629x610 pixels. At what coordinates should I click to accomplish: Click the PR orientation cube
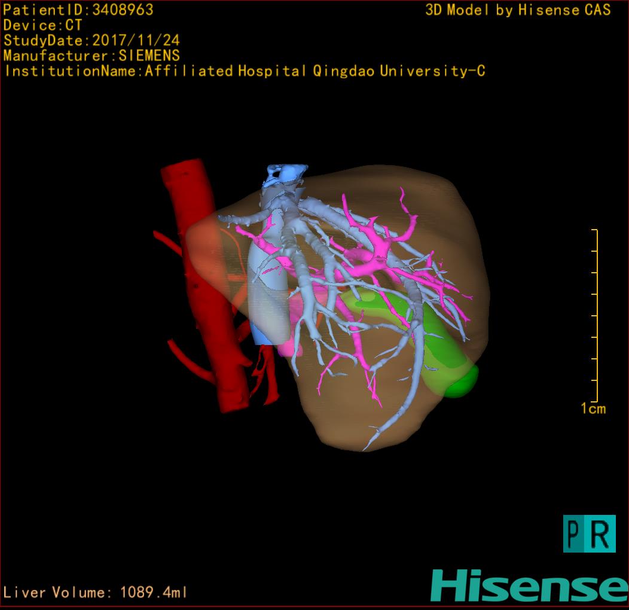point(590,533)
